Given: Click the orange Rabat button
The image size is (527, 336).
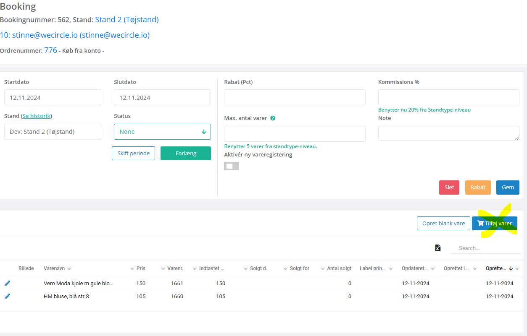Looking at the screenshot, I should tap(478, 188).
